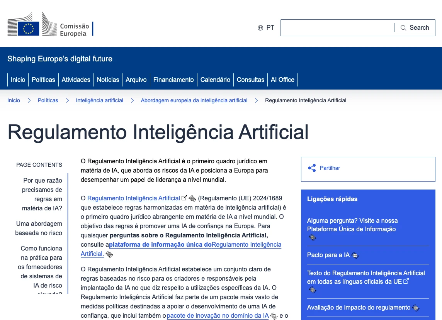The width and height of the screenshot is (442, 320).
Task: Select the Políticas menu item
Action: (x=43, y=80)
